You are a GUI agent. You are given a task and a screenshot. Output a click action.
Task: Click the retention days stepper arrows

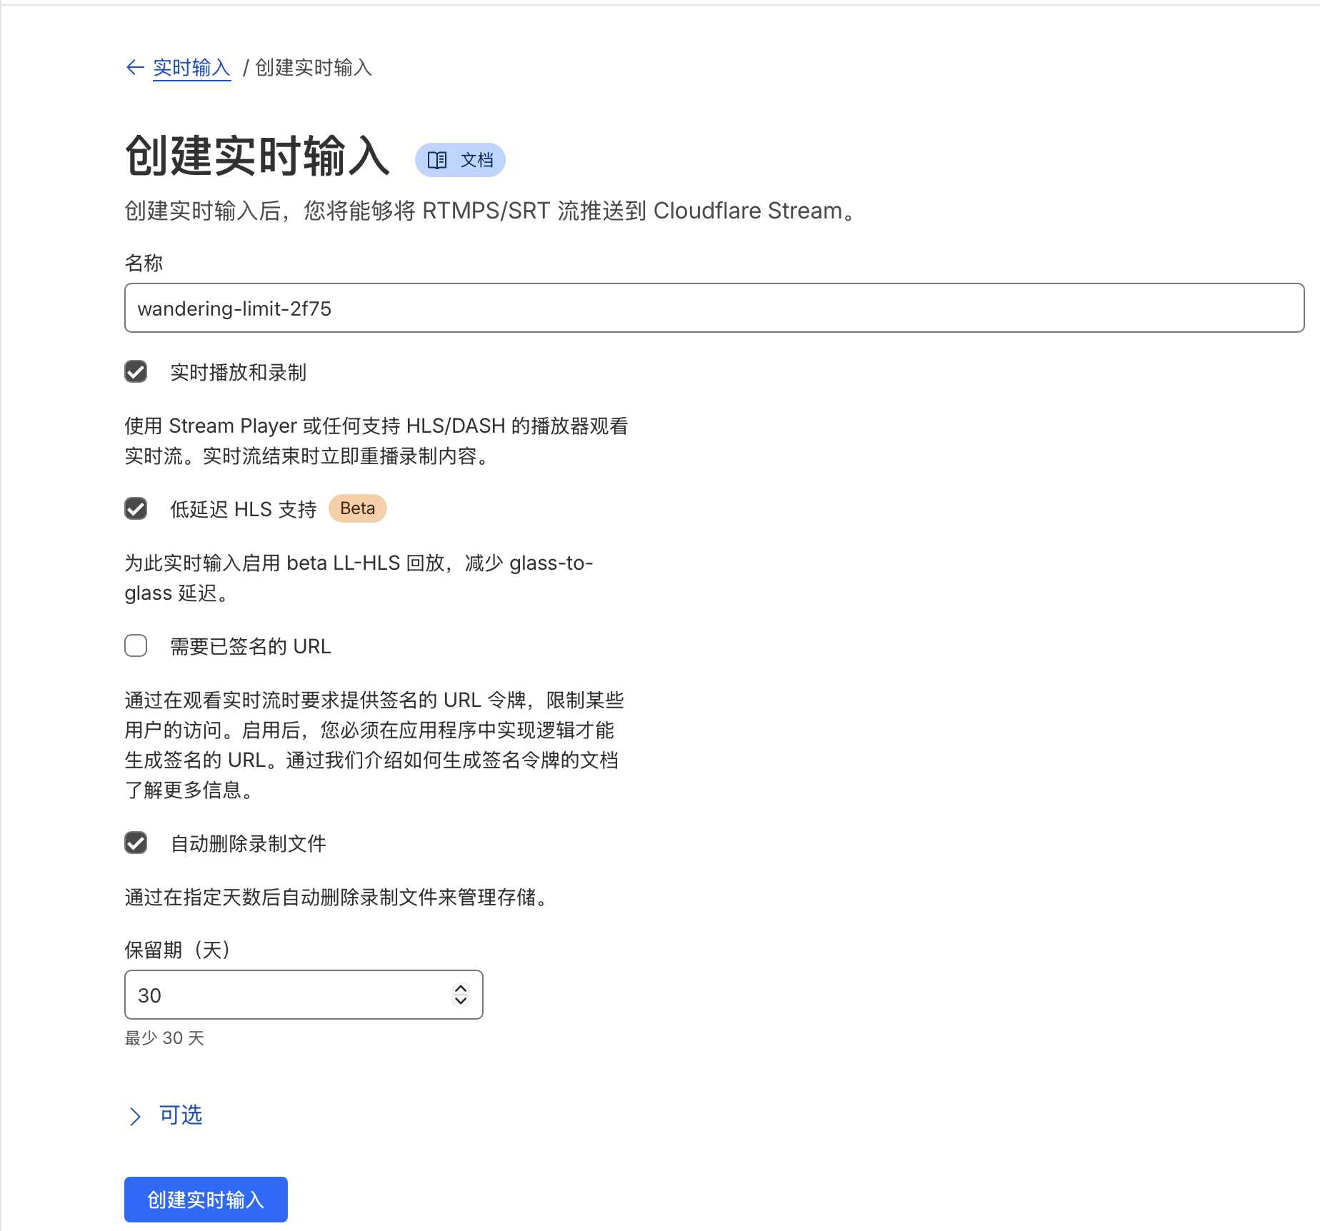coord(461,995)
